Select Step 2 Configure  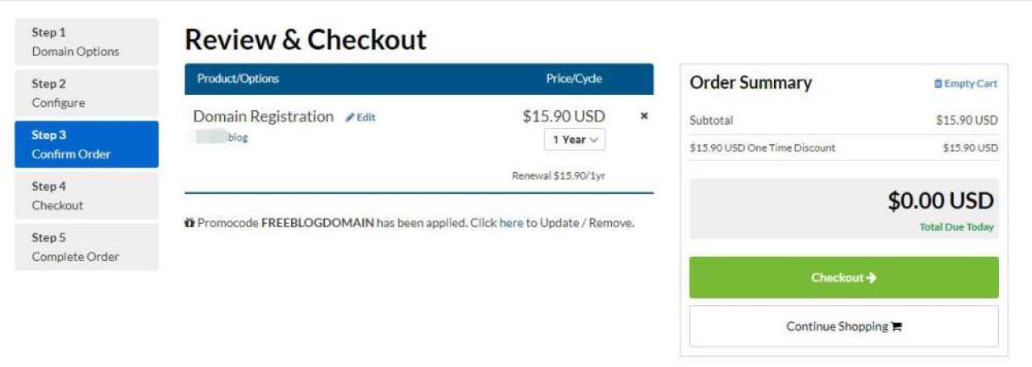86,93
